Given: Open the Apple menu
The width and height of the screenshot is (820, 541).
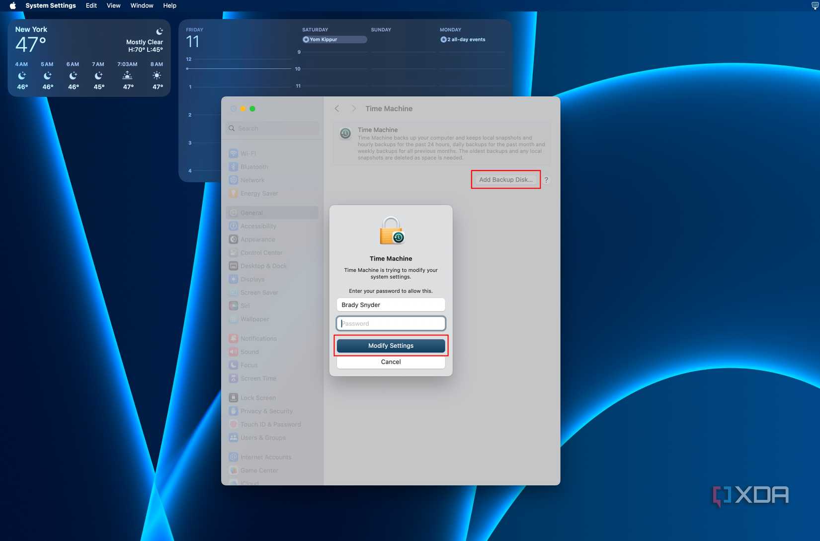Looking at the screenshot, I should (x=13, y=5).
